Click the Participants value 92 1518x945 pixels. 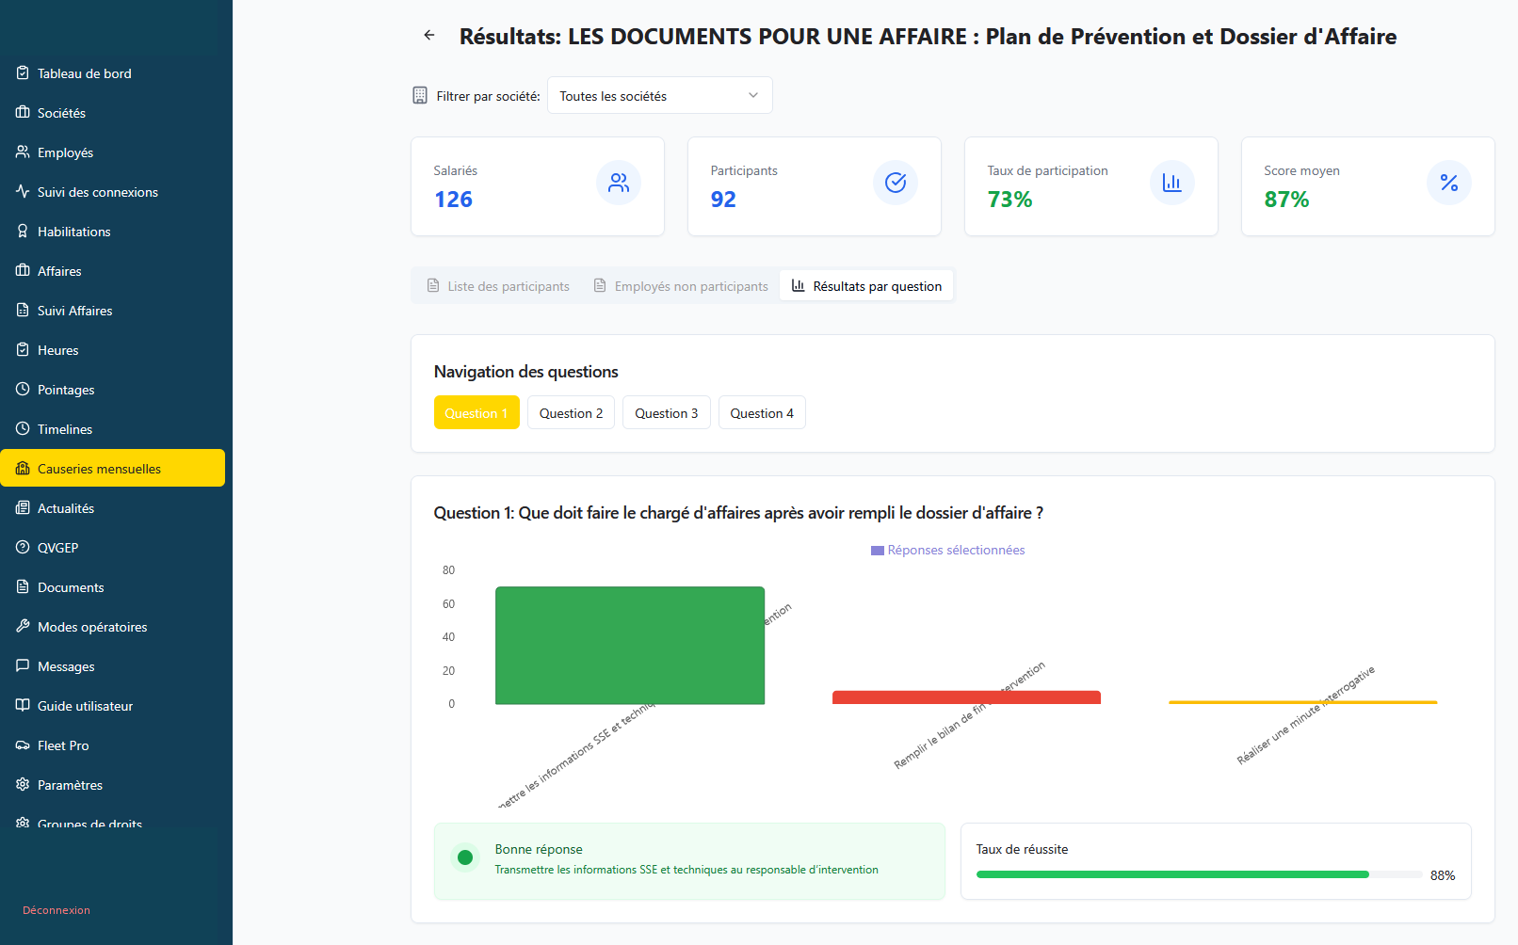click(723, 200)
